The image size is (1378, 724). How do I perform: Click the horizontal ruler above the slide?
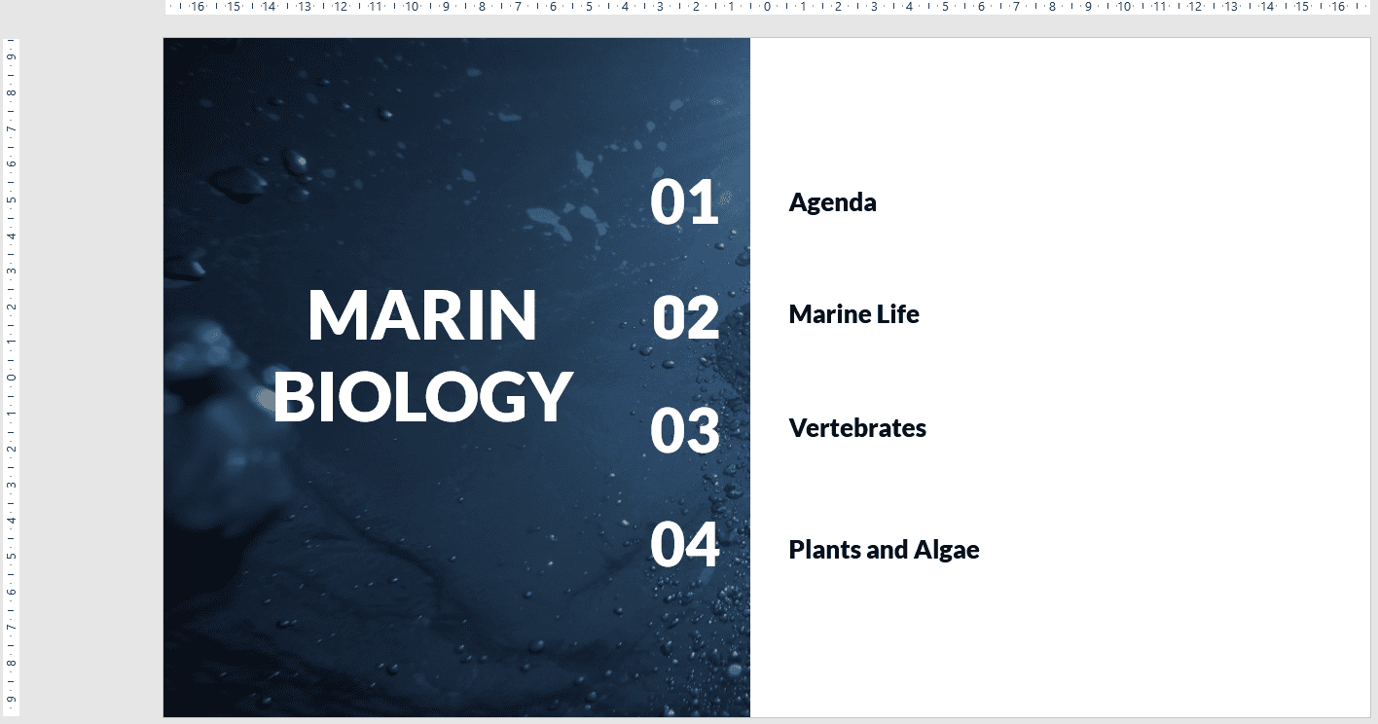click(767, 7)
